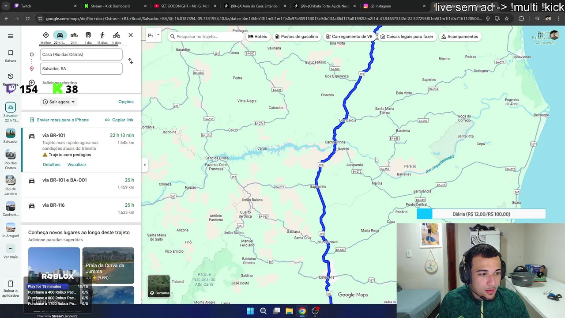Select cycling travel mode
Screen dimensions: 565x318
coord(117,35)
